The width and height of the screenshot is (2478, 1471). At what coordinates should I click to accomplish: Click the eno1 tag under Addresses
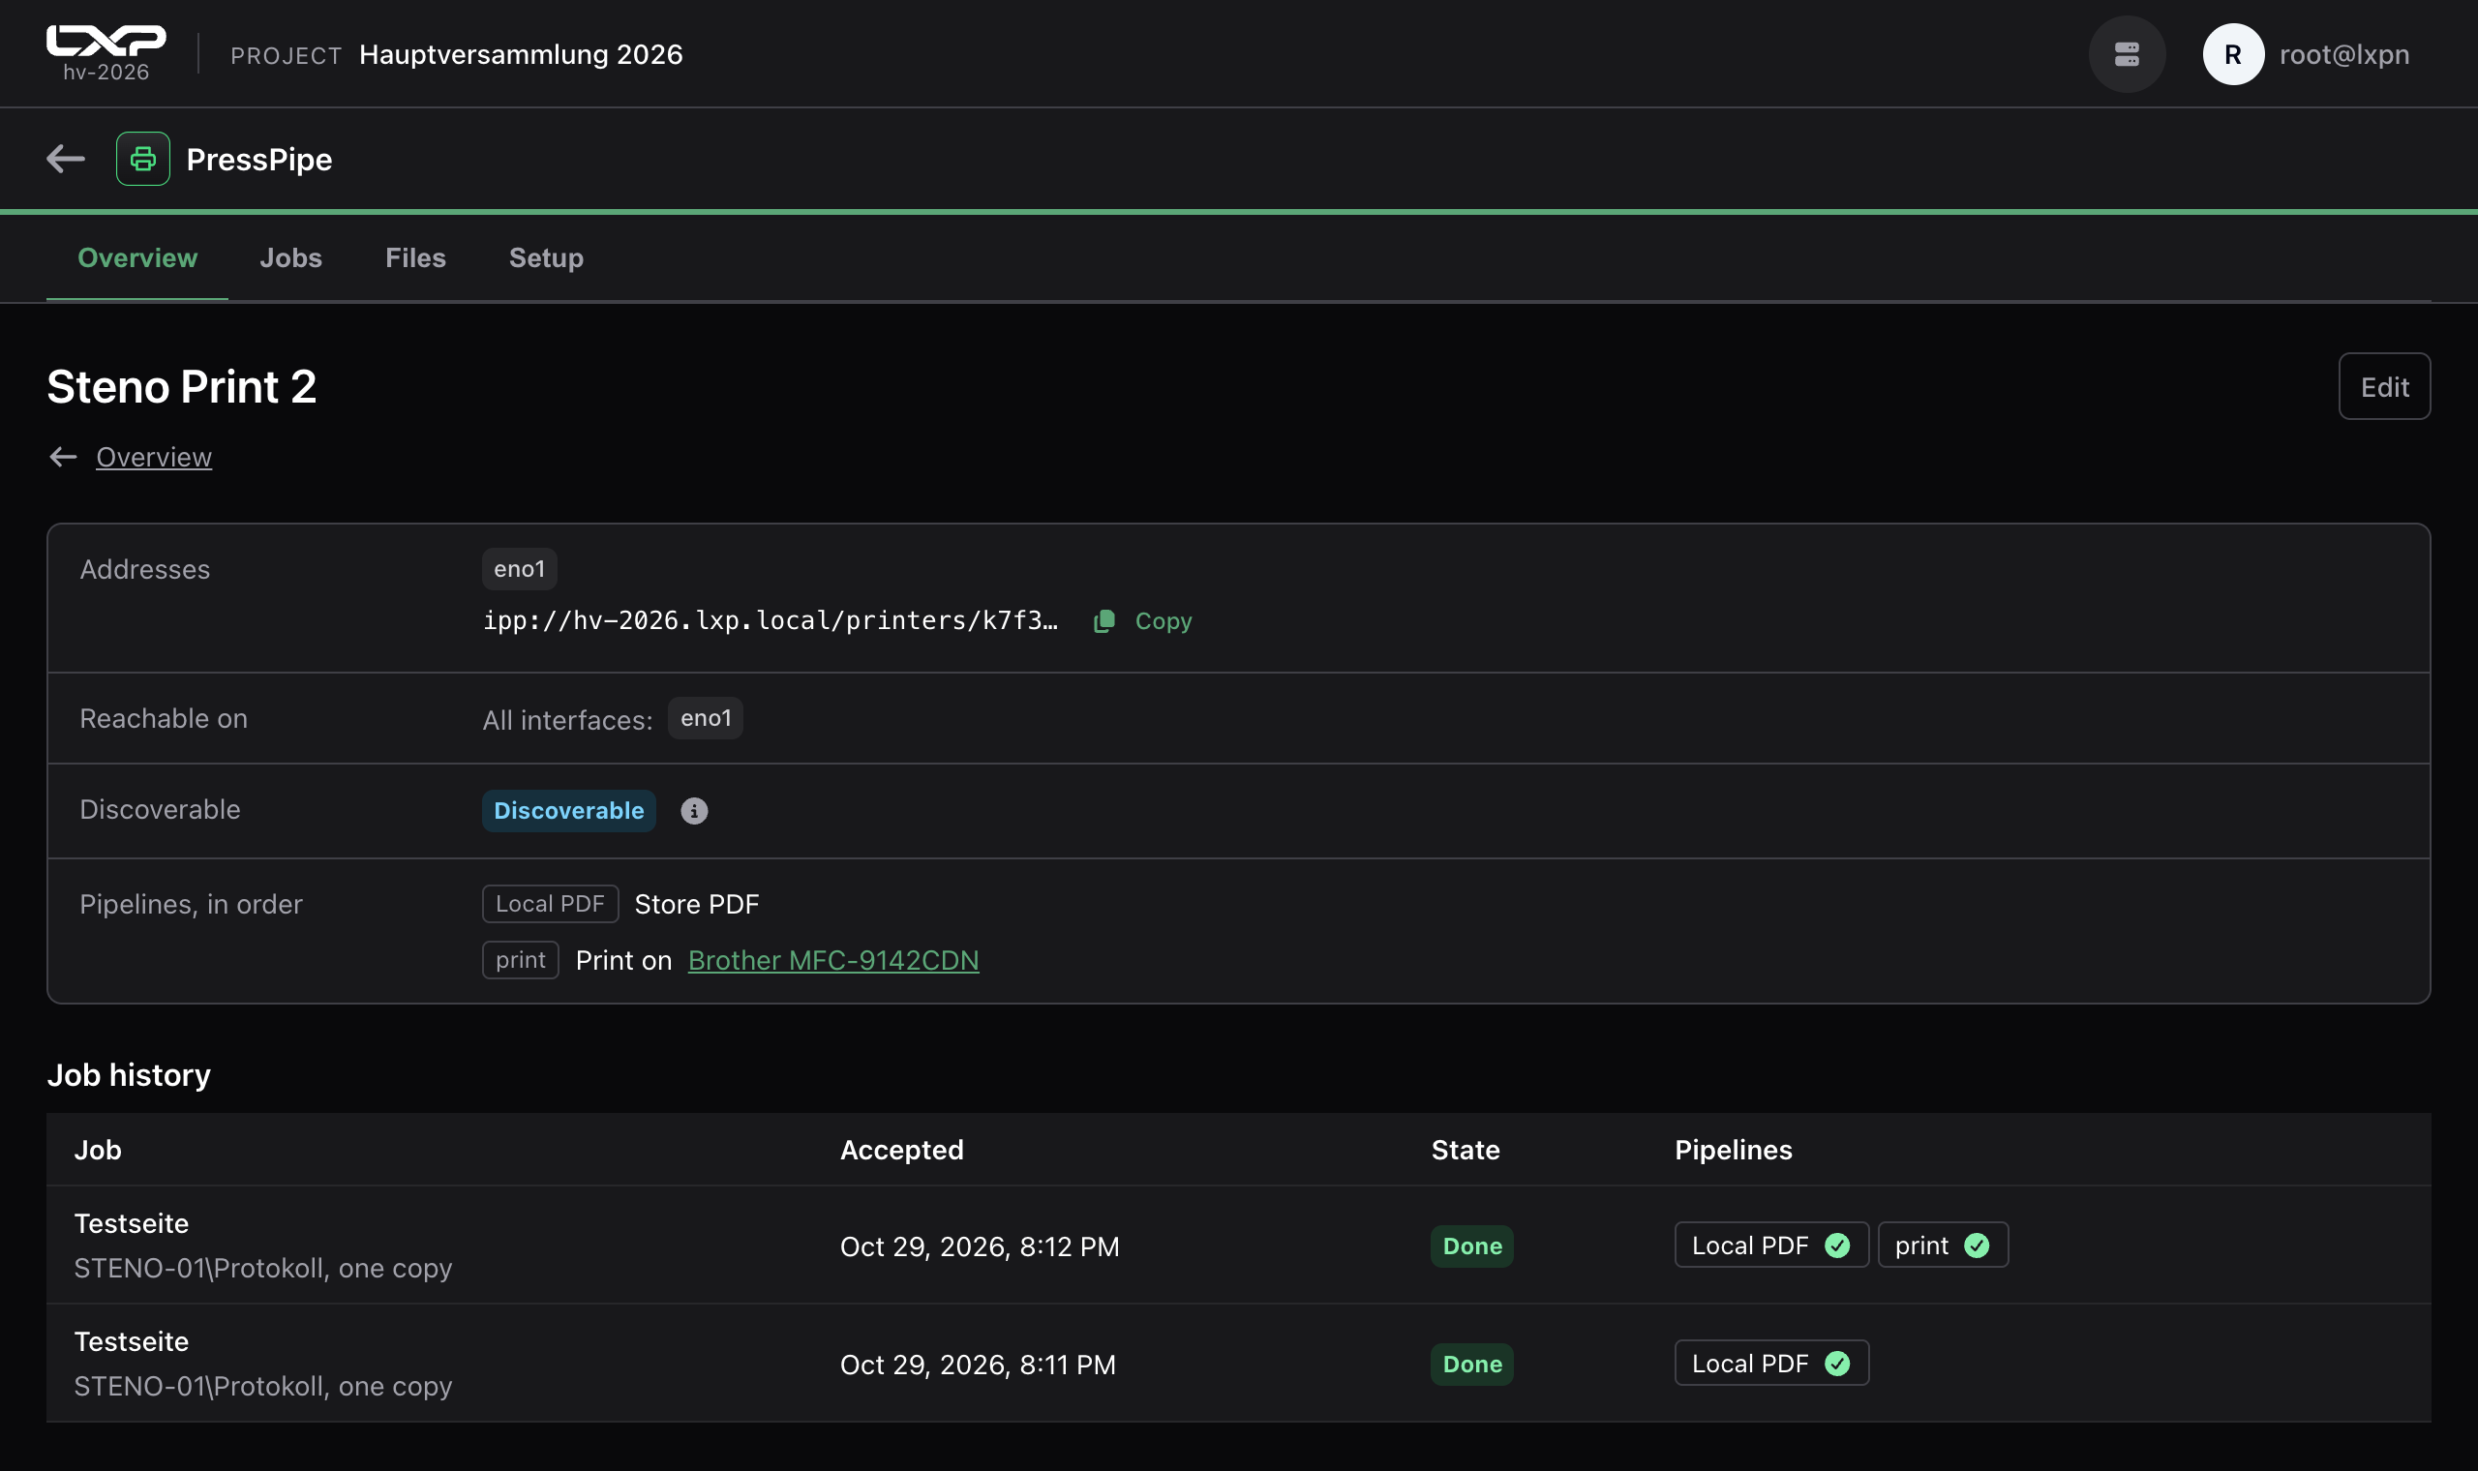pyautogui.click(x=520, y=569)
